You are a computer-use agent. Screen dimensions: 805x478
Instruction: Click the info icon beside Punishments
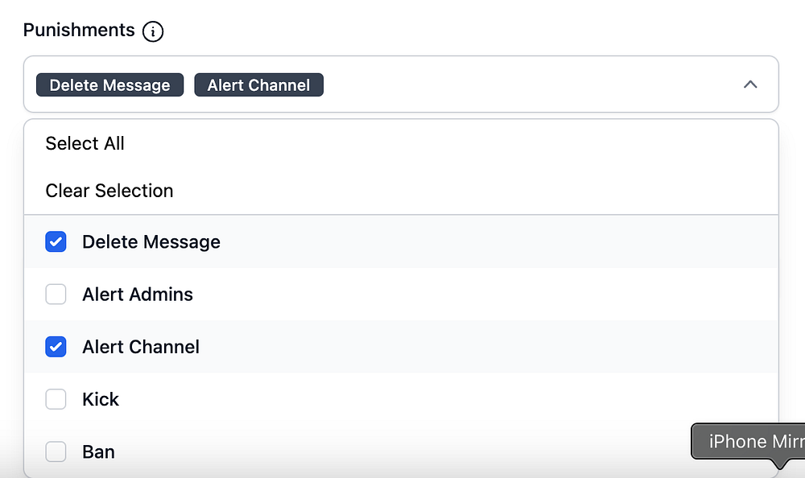point(153,31)
